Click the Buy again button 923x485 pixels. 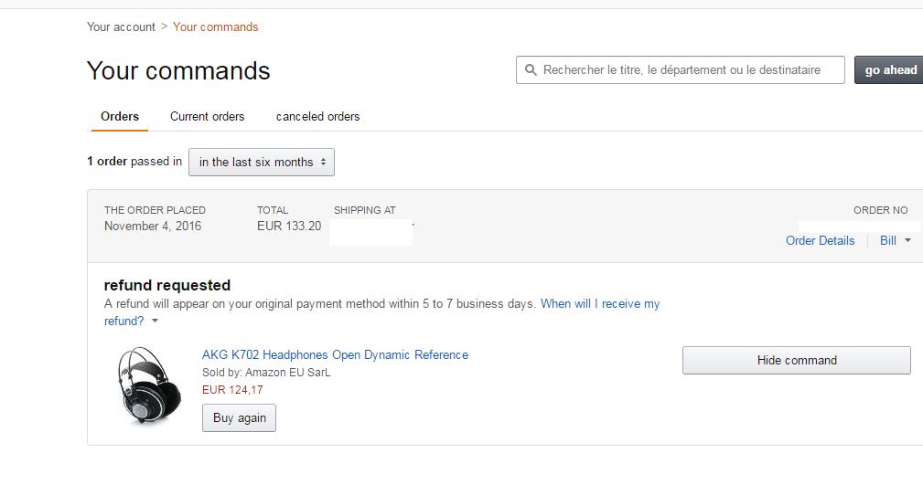tap(239, 417)
